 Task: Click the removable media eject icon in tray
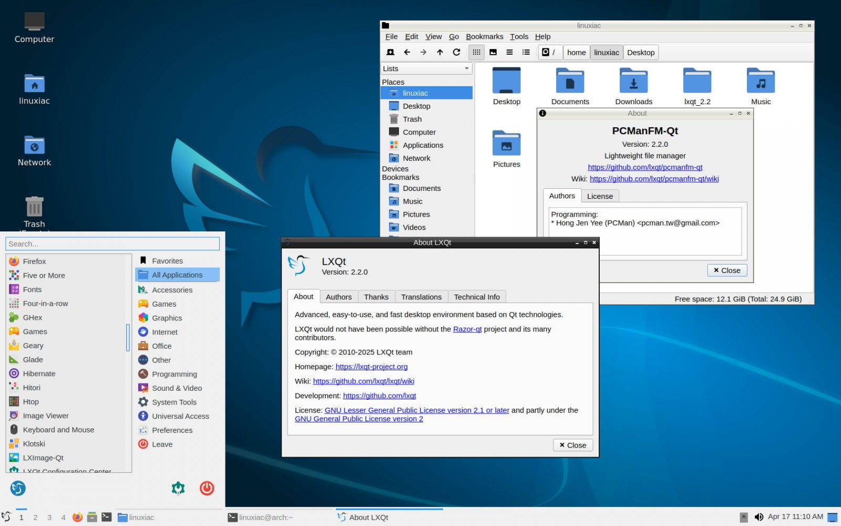745,517
